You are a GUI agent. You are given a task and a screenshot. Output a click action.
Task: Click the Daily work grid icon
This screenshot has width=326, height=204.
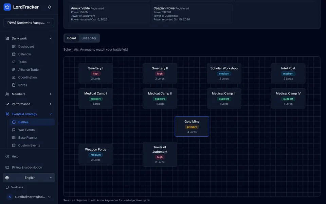pos(7,38)
